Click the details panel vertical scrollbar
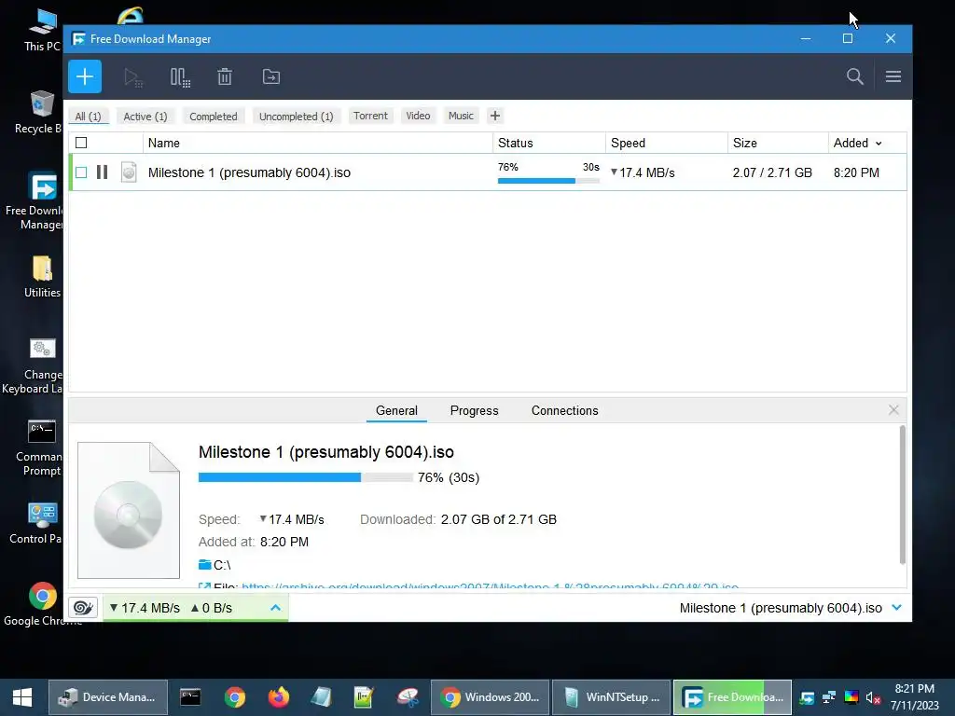This screenshot has height=716, width=955. coord(902,495)
